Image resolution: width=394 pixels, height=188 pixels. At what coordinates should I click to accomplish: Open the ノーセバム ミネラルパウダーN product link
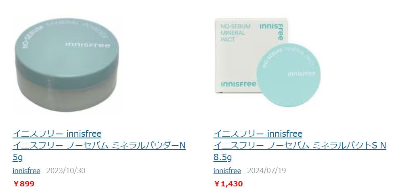[x=99, y=145]
